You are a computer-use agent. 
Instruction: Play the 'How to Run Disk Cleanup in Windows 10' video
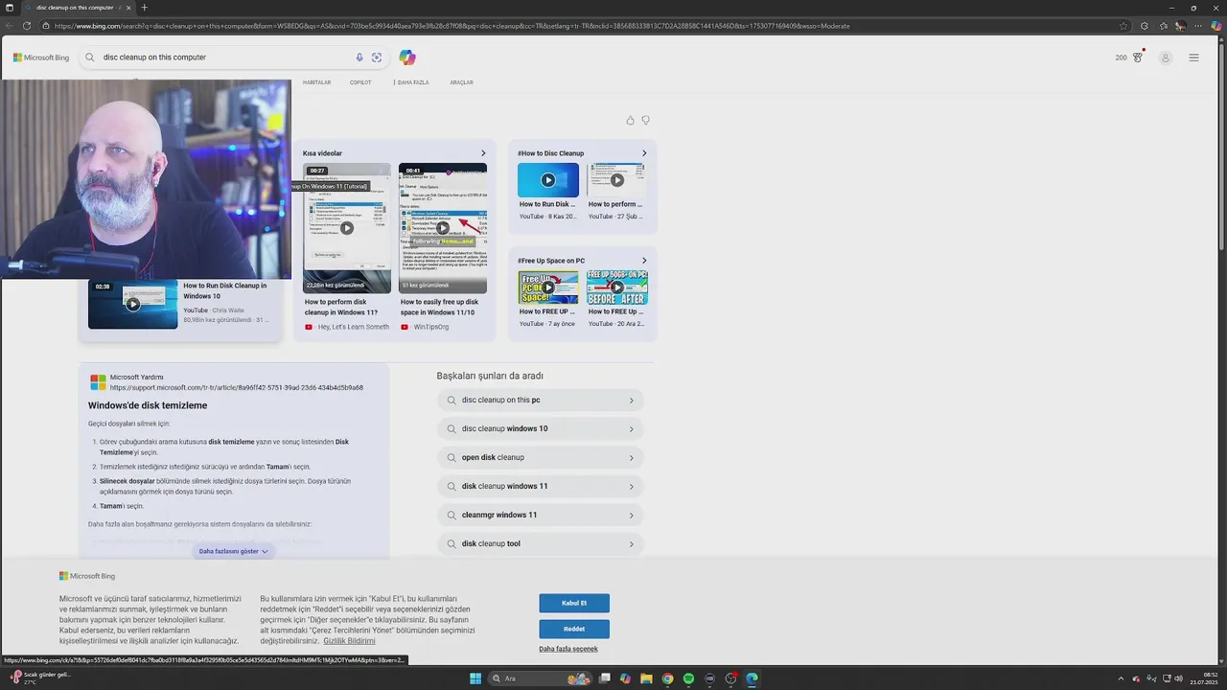click(133, 304)
